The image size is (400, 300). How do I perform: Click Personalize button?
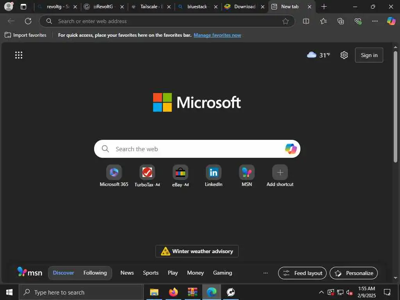coord(354,273)
